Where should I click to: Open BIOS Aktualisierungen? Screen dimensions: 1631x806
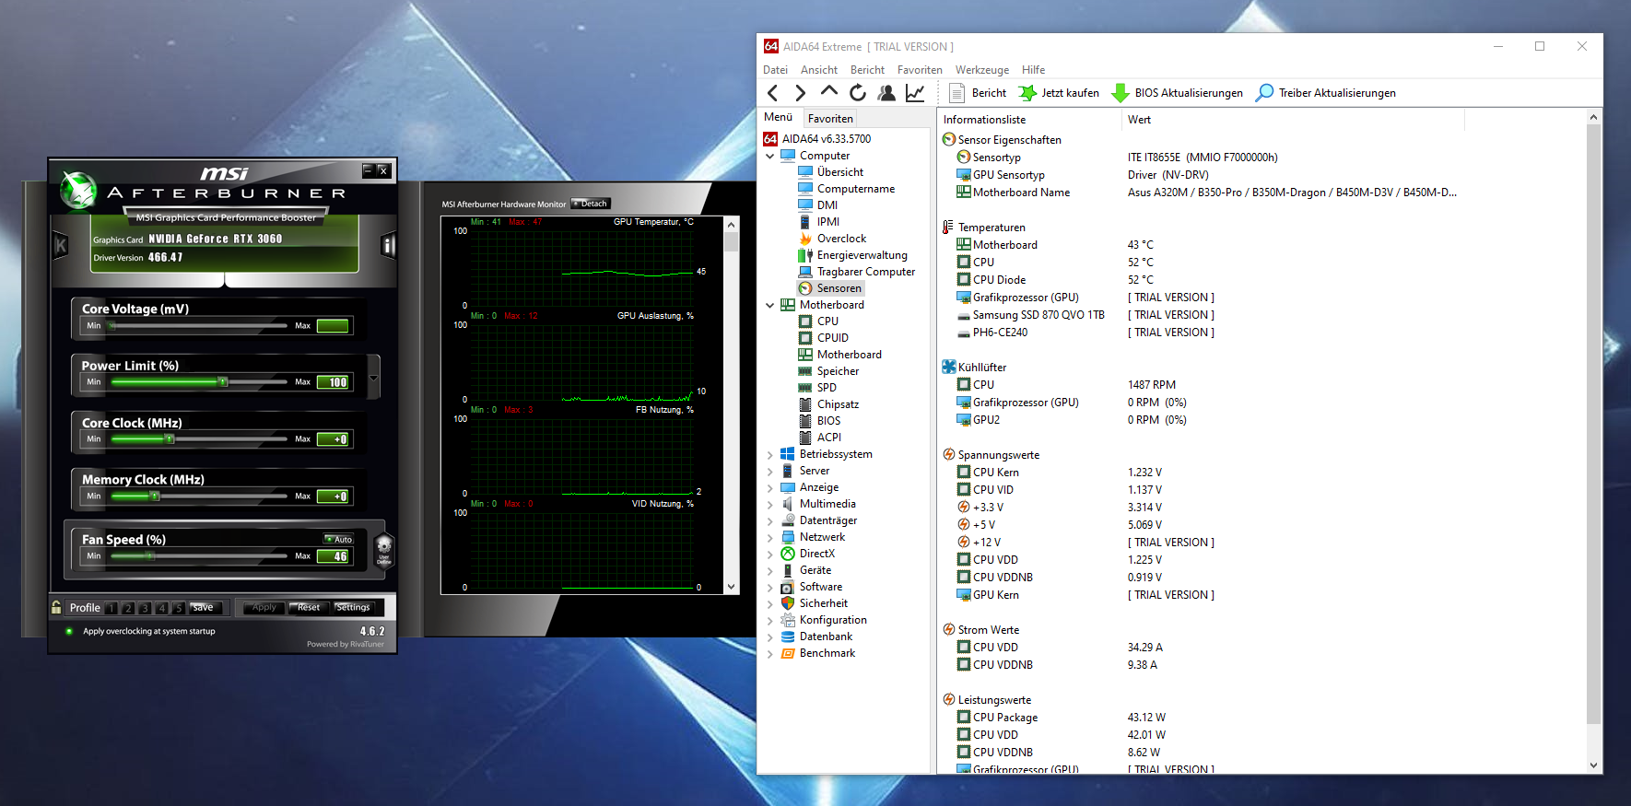pos(1178,93)
